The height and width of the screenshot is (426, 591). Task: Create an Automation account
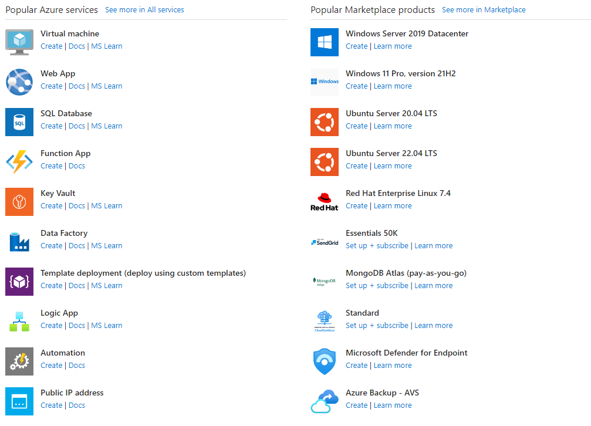click(x=51, y=366)
